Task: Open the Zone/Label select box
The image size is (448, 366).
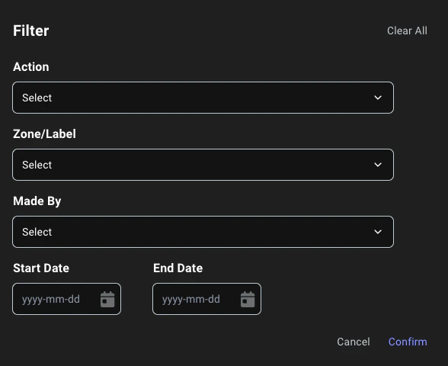Action: coord(203,165)
